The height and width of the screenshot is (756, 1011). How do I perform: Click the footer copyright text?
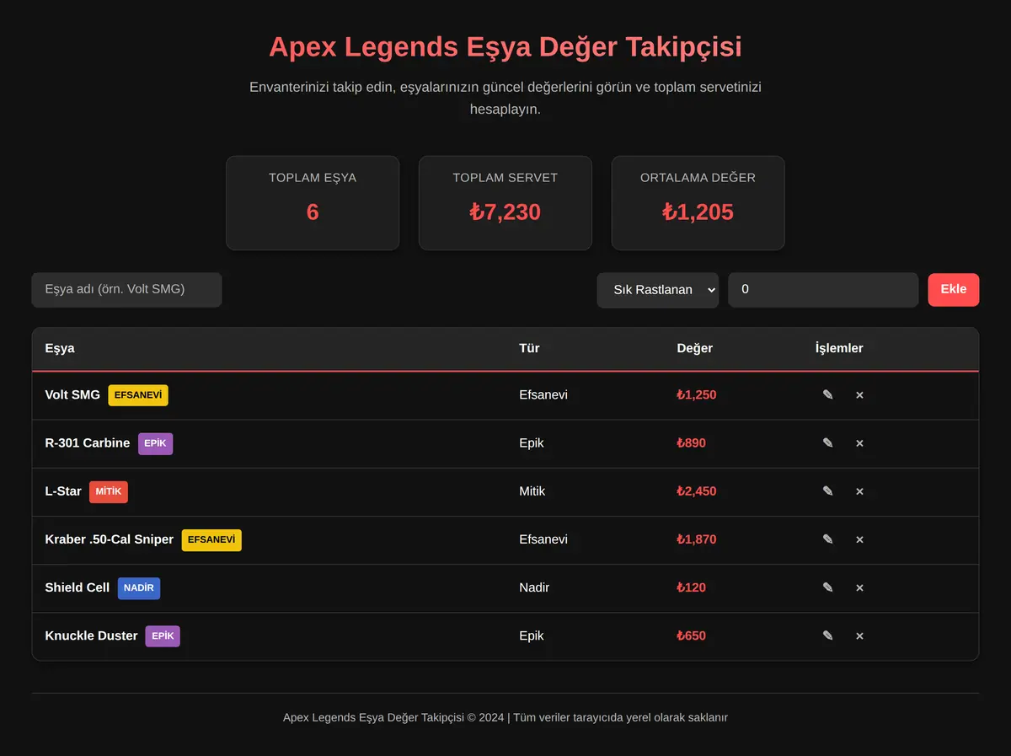click(x=505, y=718)
